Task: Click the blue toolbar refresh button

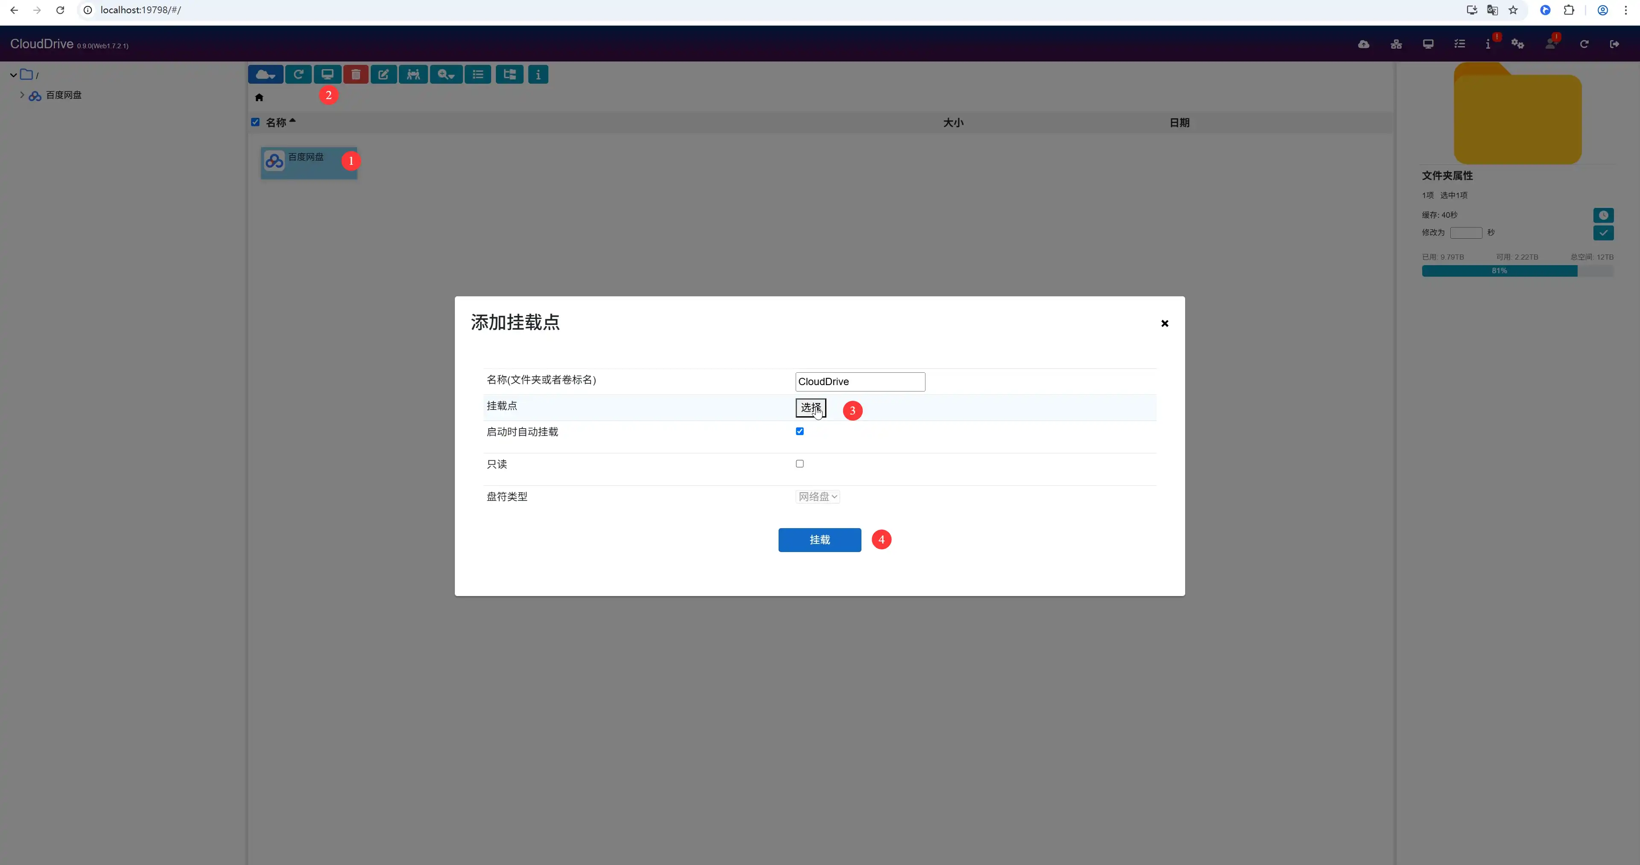Action: tap(298, 74)
